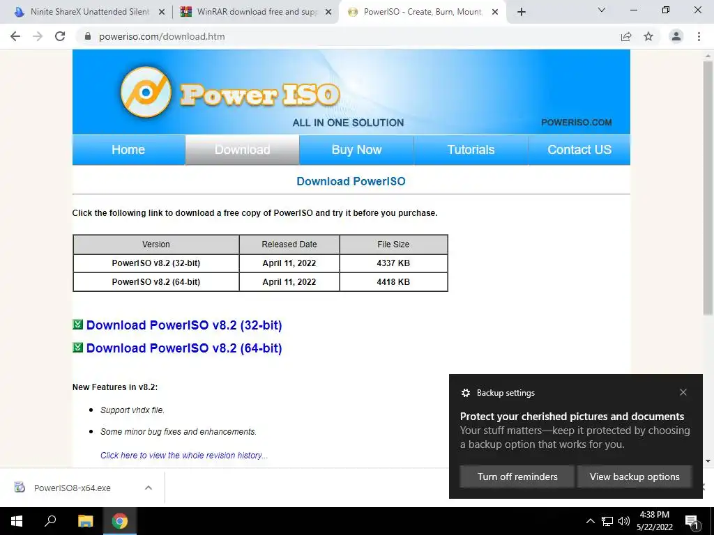The width and height of the screenshot is (714, 535).
Task: Open a new tab with the plus button
Action: click(x=522, y=12)
